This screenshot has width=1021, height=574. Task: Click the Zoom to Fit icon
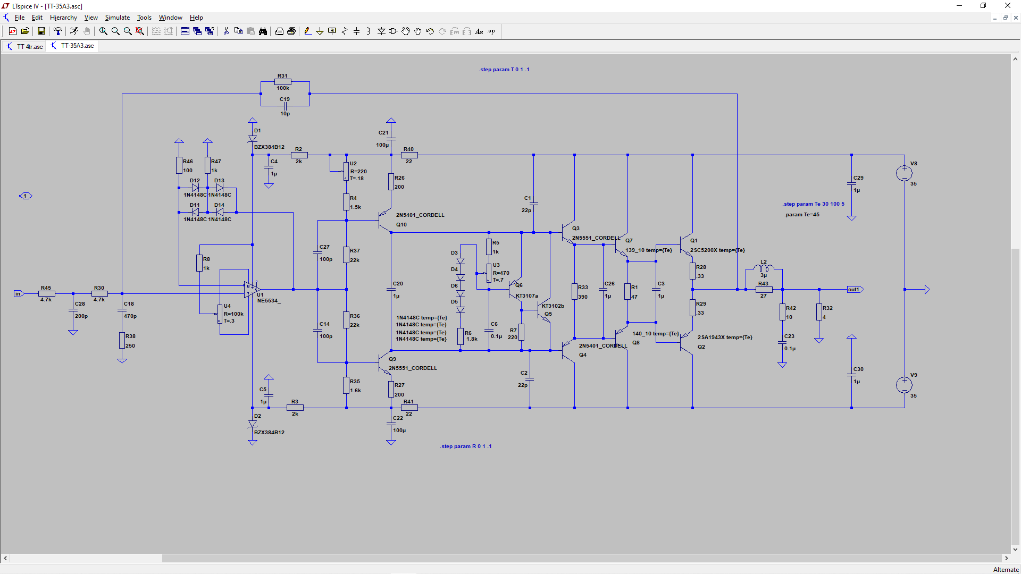coord(140,31)
